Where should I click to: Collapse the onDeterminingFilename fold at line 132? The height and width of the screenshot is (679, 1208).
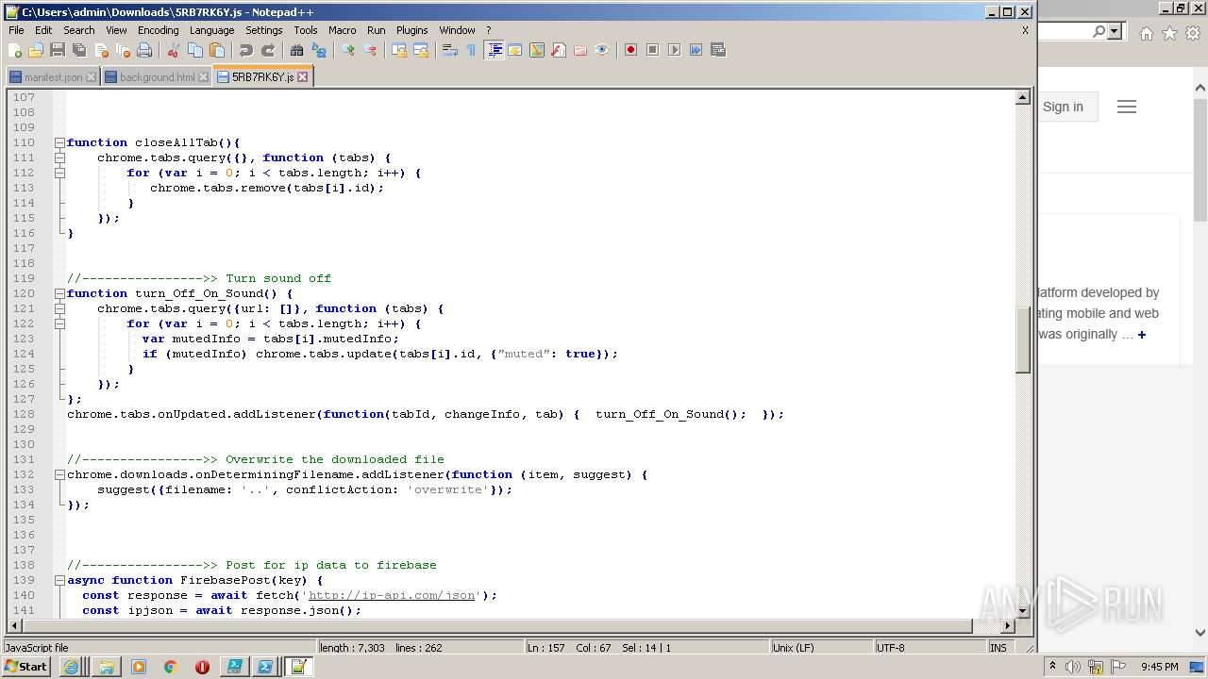59,474
